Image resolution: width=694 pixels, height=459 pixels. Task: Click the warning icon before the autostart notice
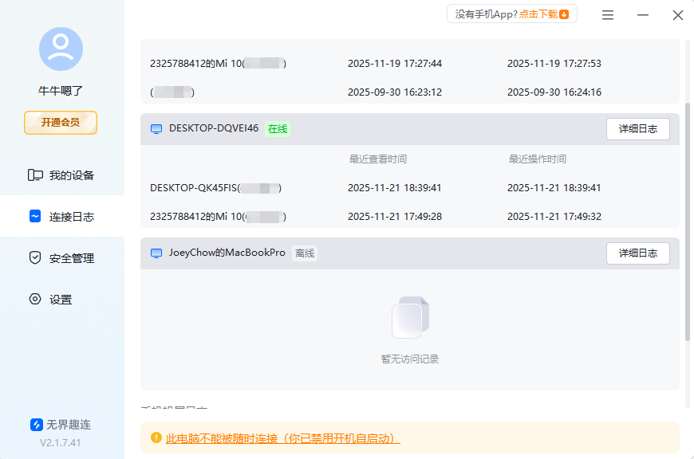153,437
